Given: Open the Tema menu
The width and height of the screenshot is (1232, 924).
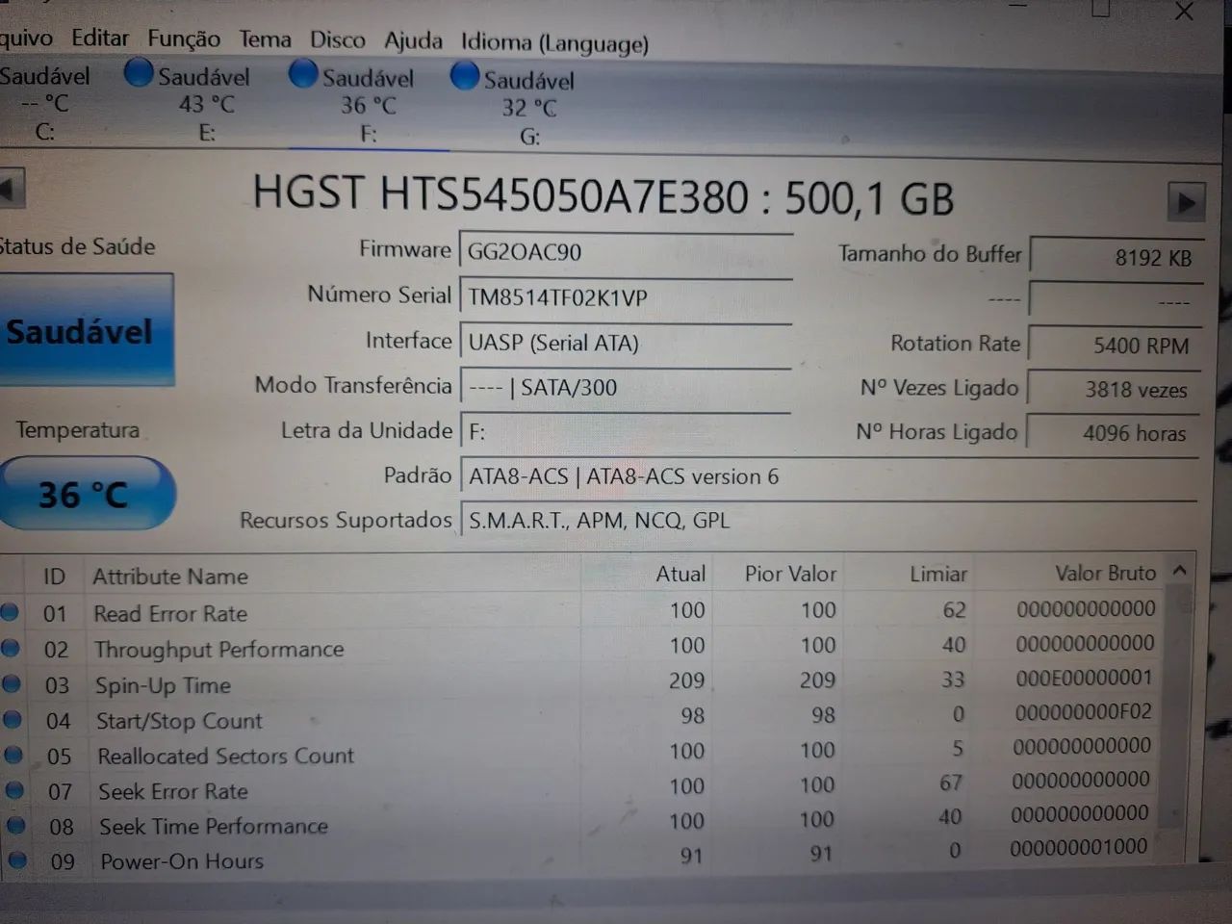Looking at the screenshot, I should pyautogui.click(x=265, y=39).
